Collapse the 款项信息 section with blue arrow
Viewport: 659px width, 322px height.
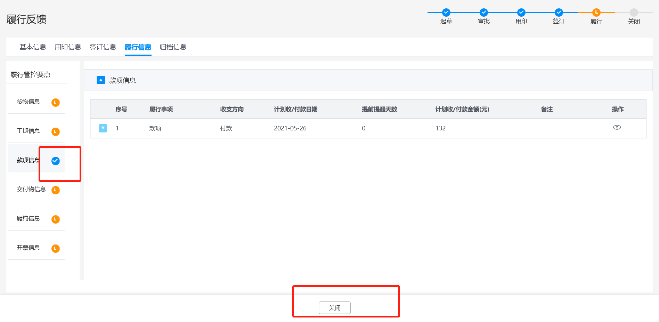(101, 80)
